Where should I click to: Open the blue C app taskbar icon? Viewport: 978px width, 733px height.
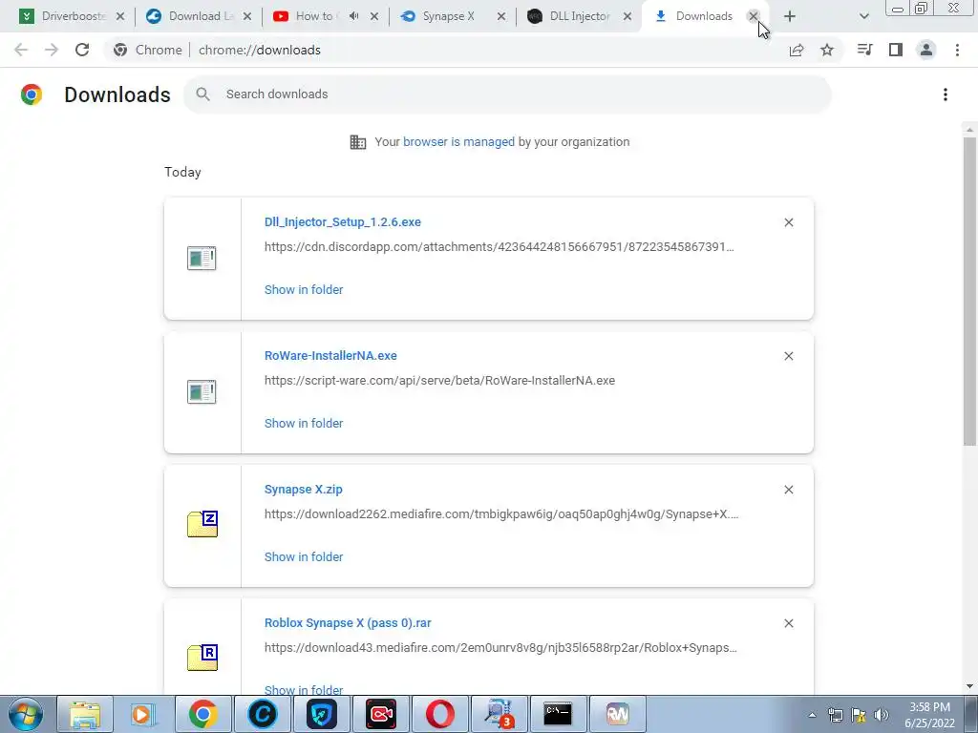point(262,714)
